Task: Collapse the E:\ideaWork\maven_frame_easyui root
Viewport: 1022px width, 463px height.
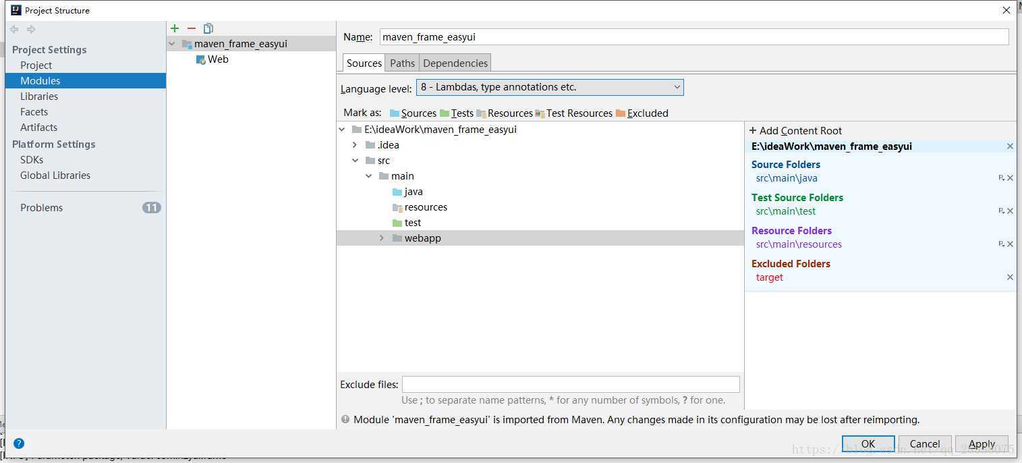Action: pos(341,130)
